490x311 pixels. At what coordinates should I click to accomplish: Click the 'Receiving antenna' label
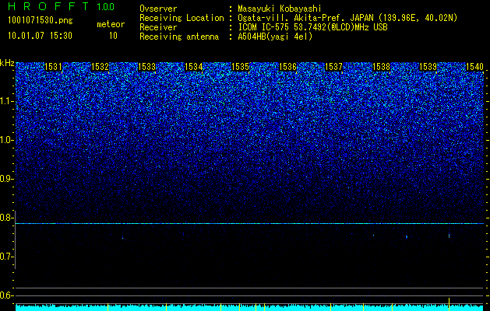point(179,37)
